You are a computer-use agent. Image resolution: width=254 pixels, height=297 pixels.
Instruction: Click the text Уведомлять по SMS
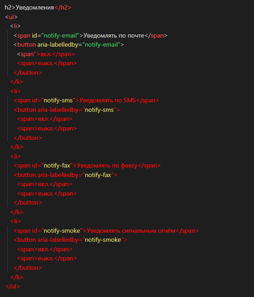(107, 100)
